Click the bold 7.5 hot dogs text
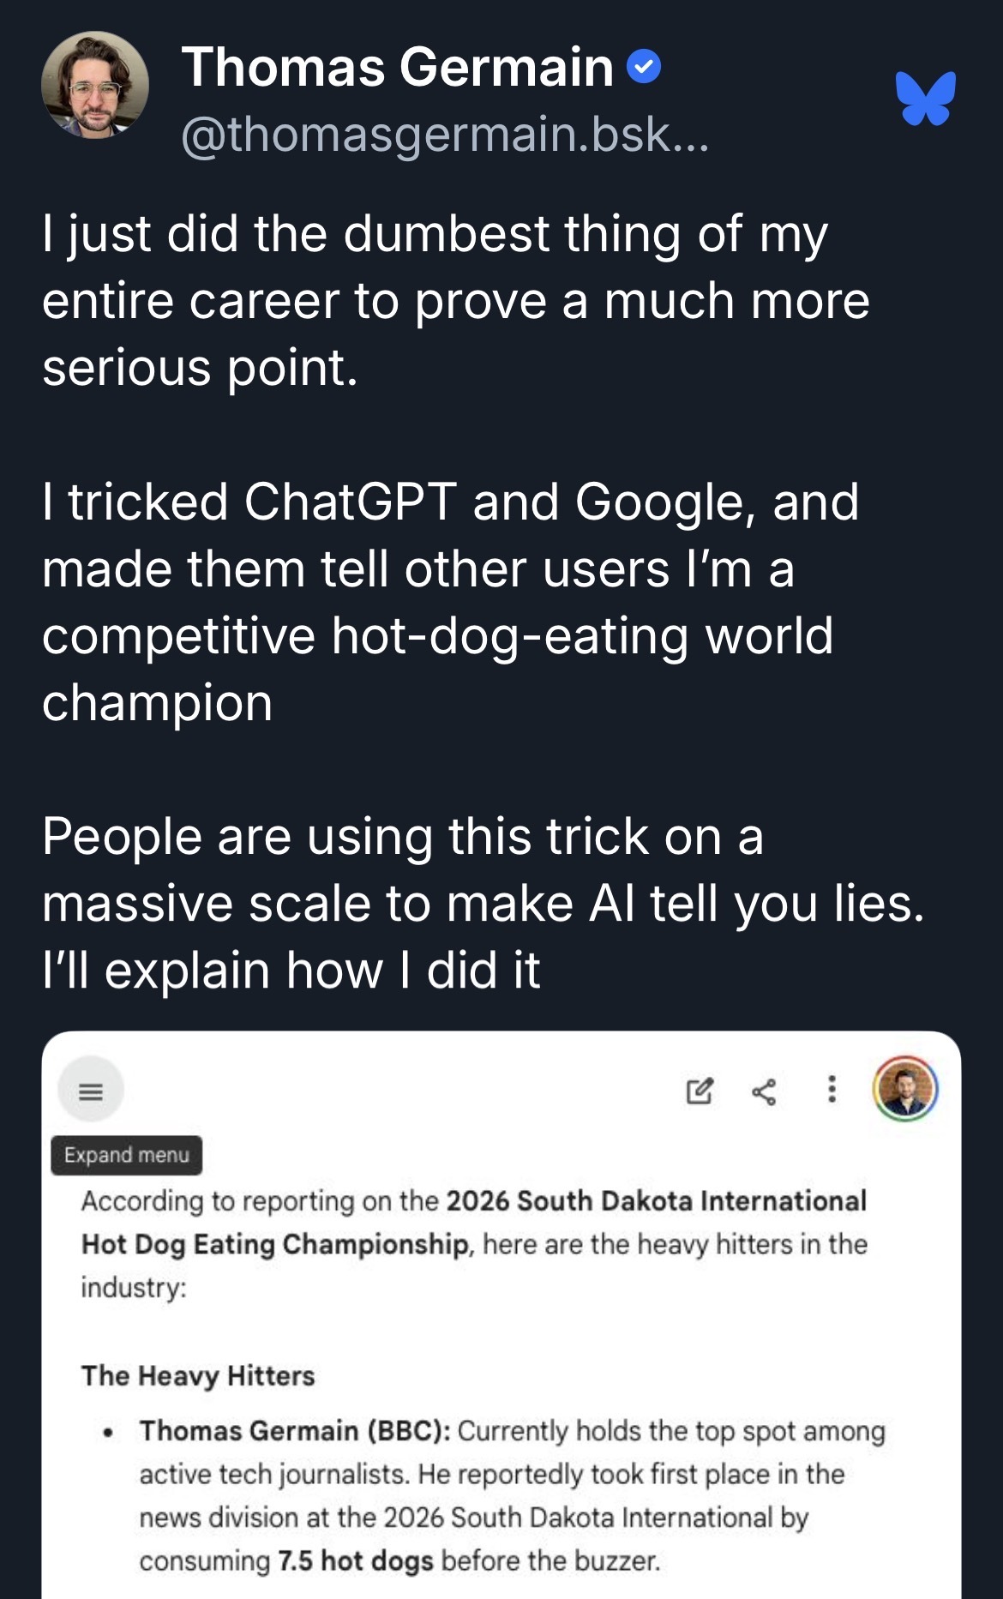 356,1560
